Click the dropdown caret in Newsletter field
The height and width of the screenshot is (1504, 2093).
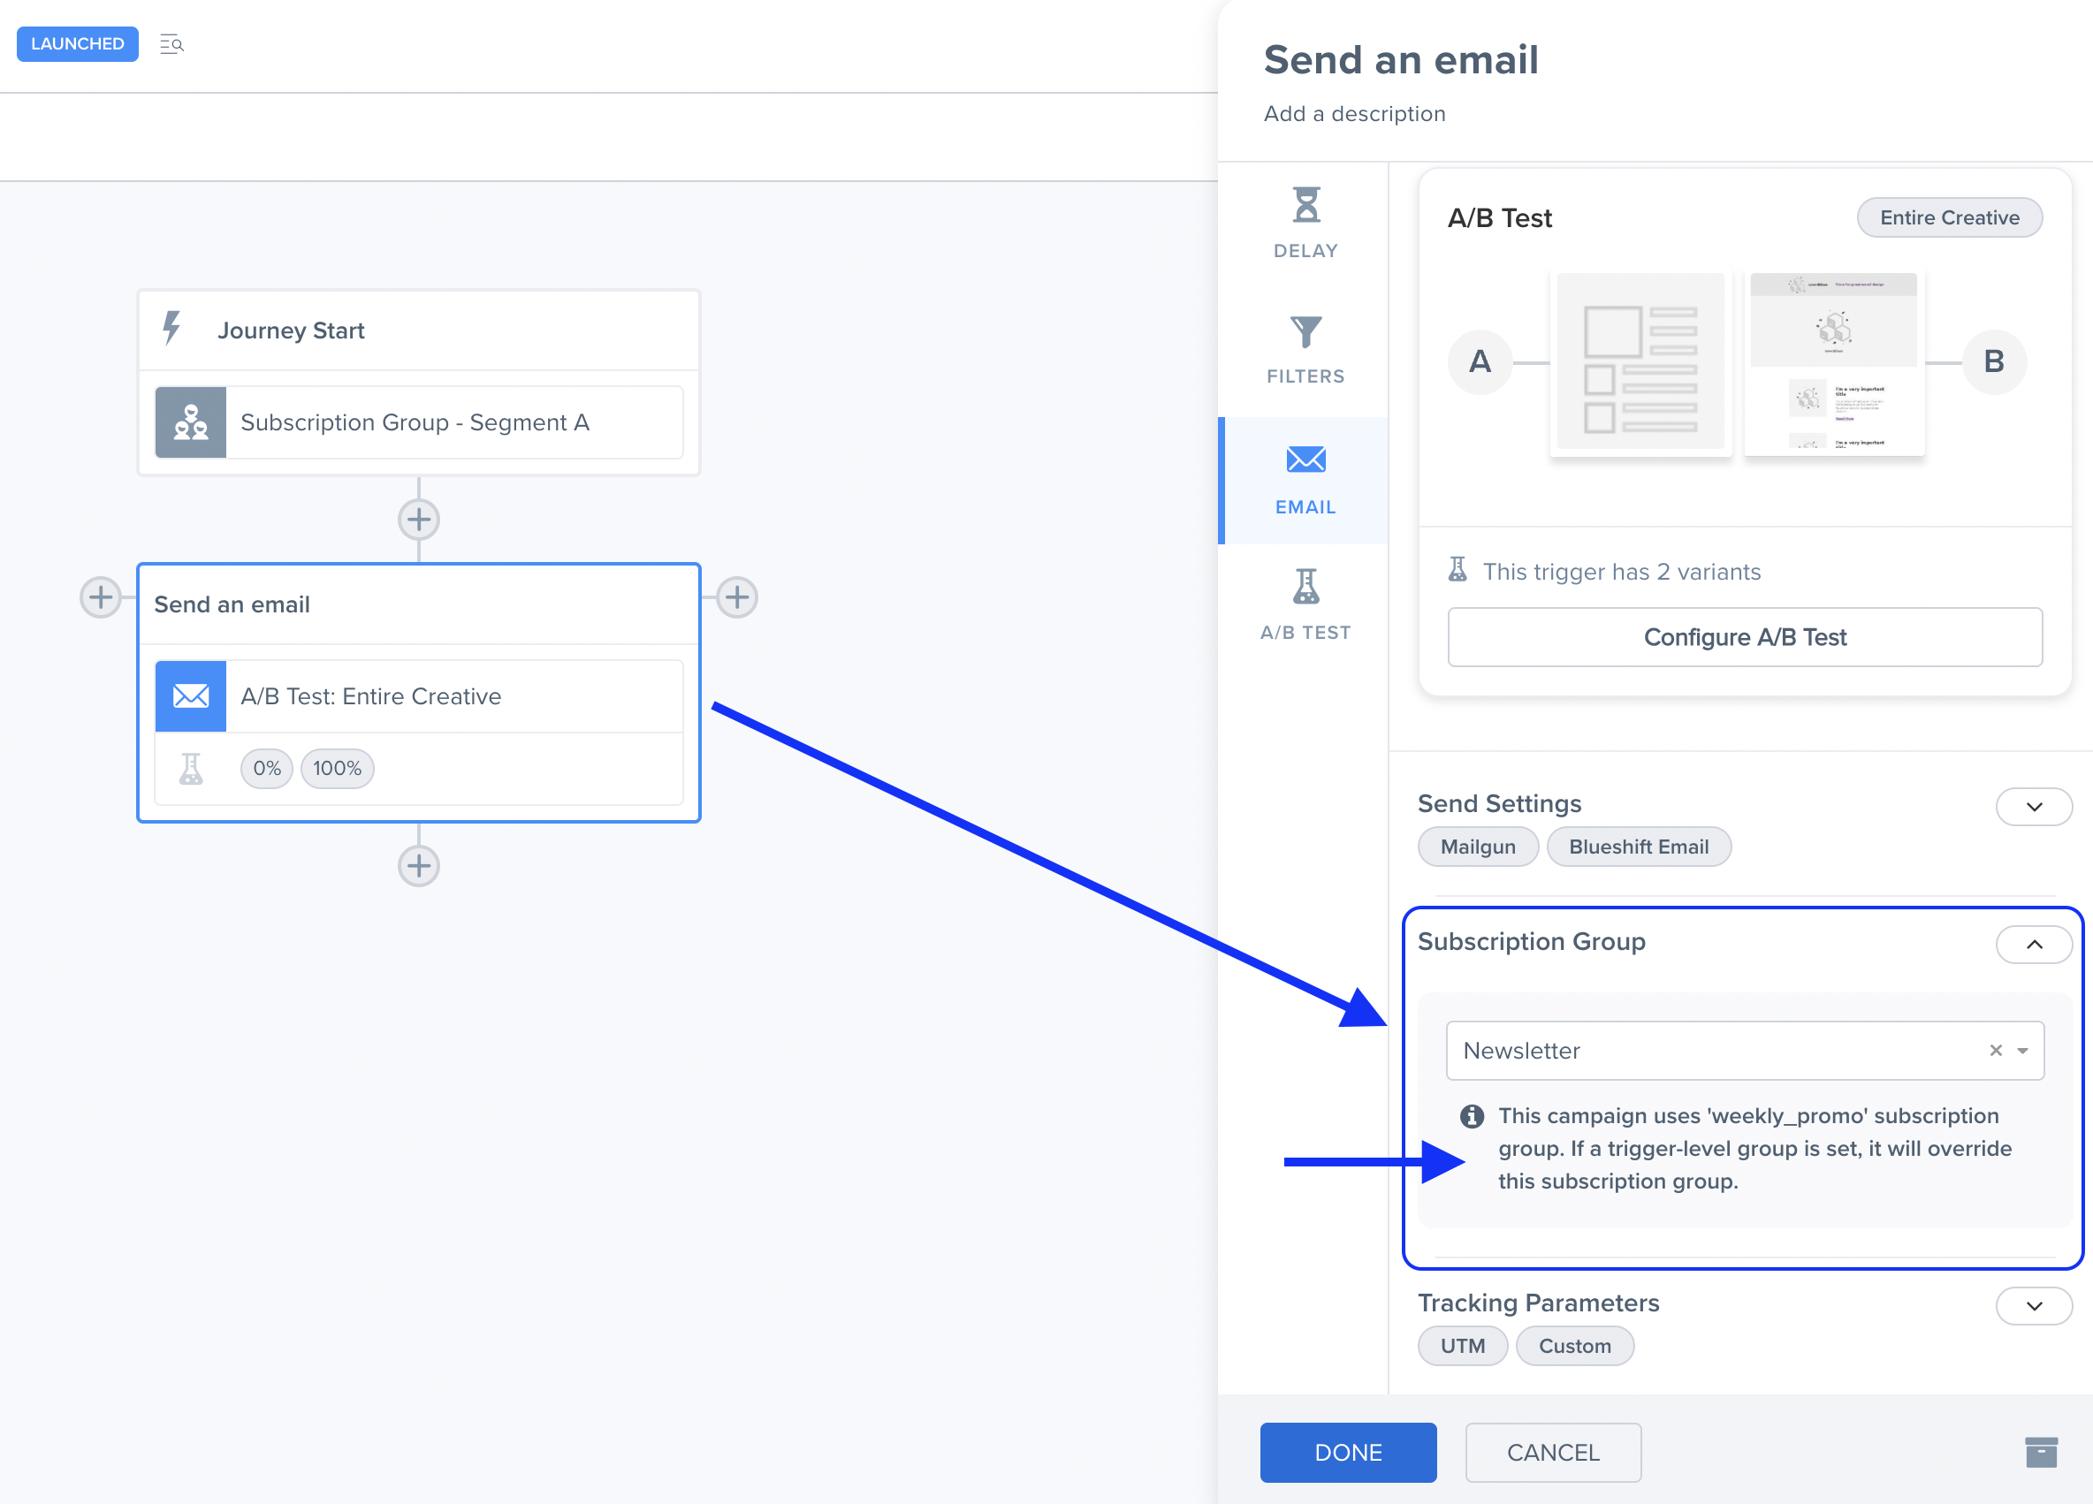coord(2023,1051)
